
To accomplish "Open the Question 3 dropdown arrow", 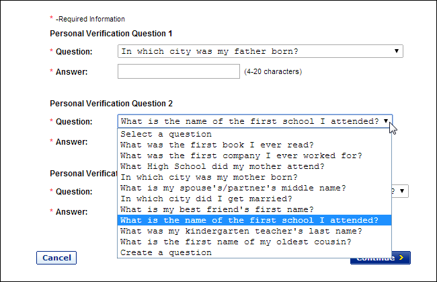I will [x=401, y=191].
